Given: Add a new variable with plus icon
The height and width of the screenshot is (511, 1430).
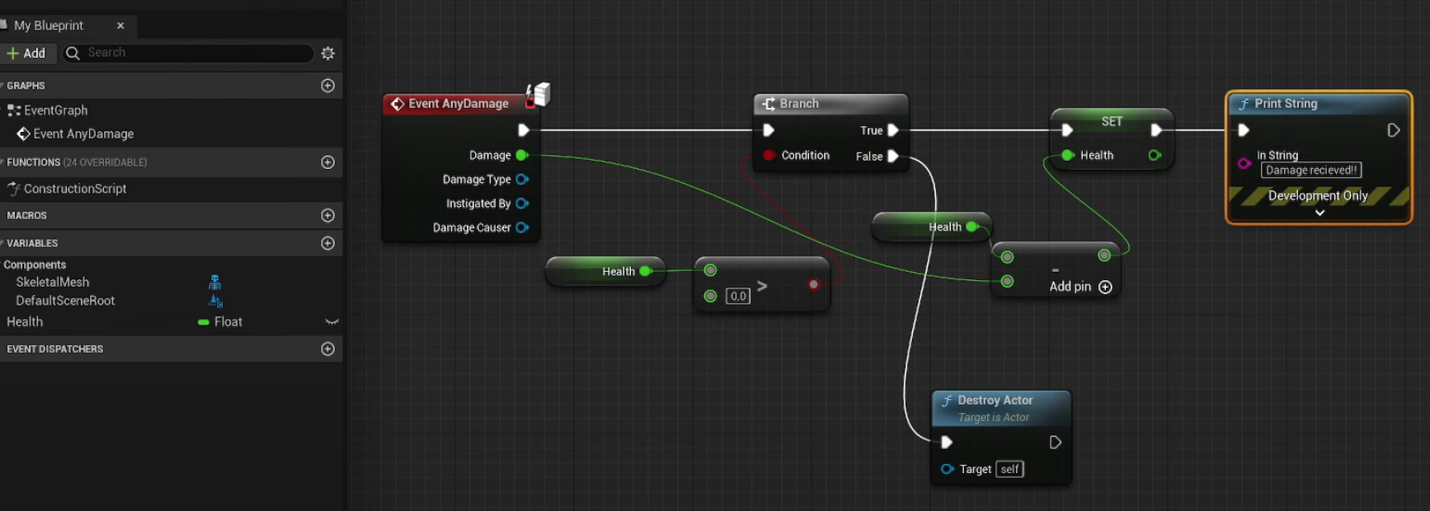Looking at the screenshot, I should coord(327,243).
